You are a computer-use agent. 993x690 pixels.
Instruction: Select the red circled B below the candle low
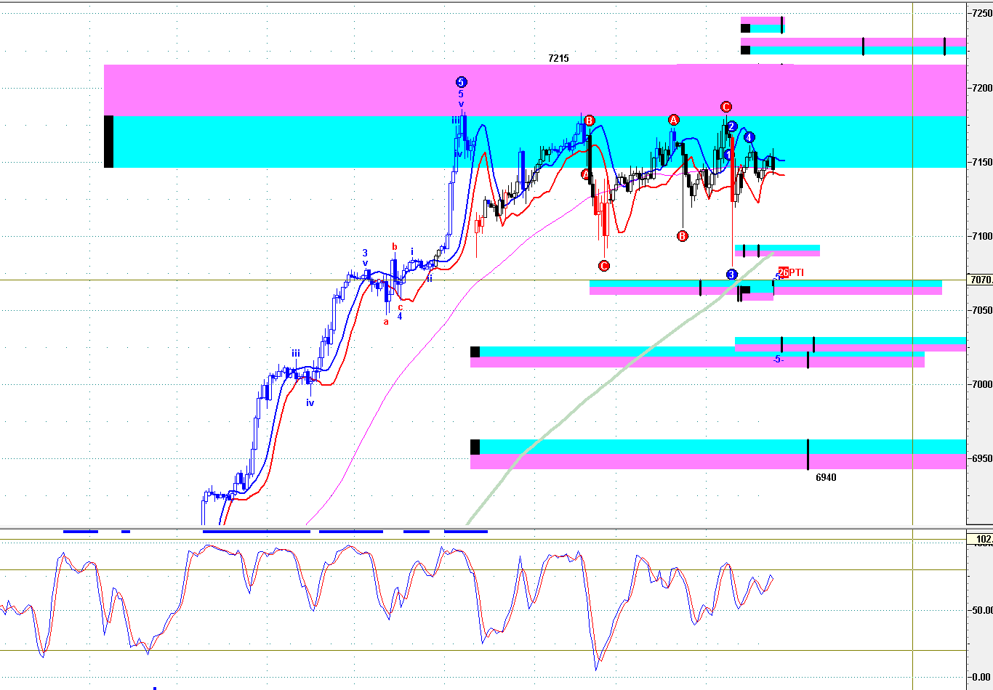682,236
